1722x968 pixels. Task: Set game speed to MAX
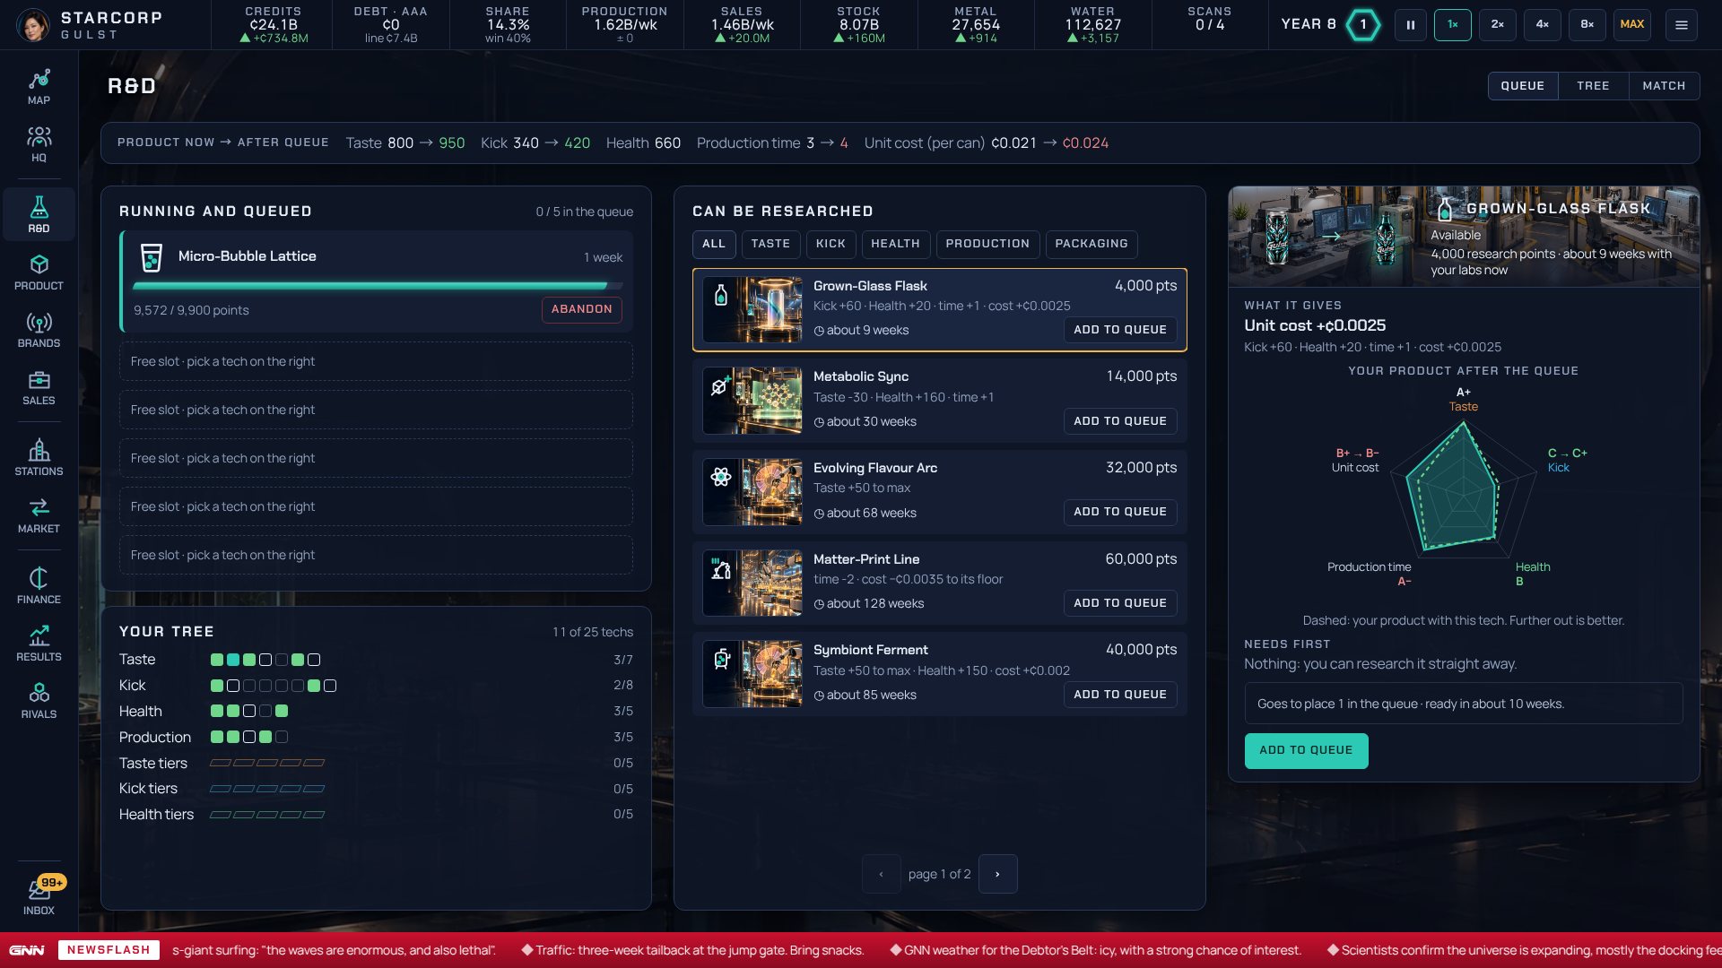1632,25
